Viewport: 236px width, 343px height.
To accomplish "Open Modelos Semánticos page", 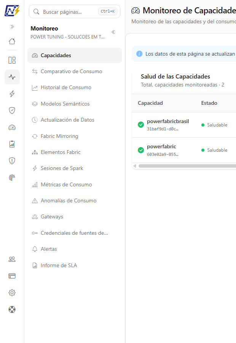I will pyautogui.click(x=75, y=104).
